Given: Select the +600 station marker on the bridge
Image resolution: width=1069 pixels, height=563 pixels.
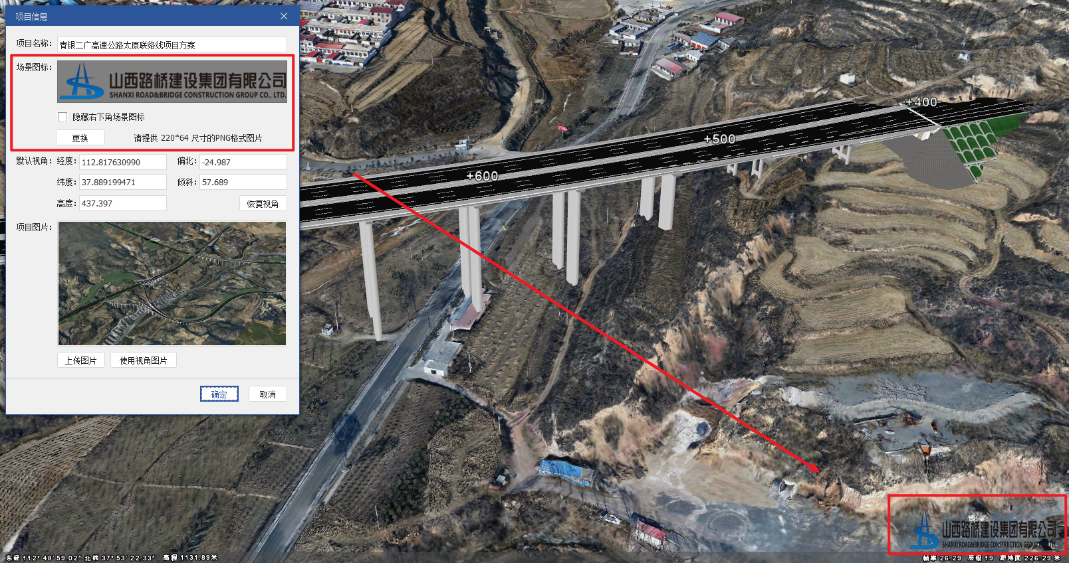Looking at the screenshot, I should point(482,176).
